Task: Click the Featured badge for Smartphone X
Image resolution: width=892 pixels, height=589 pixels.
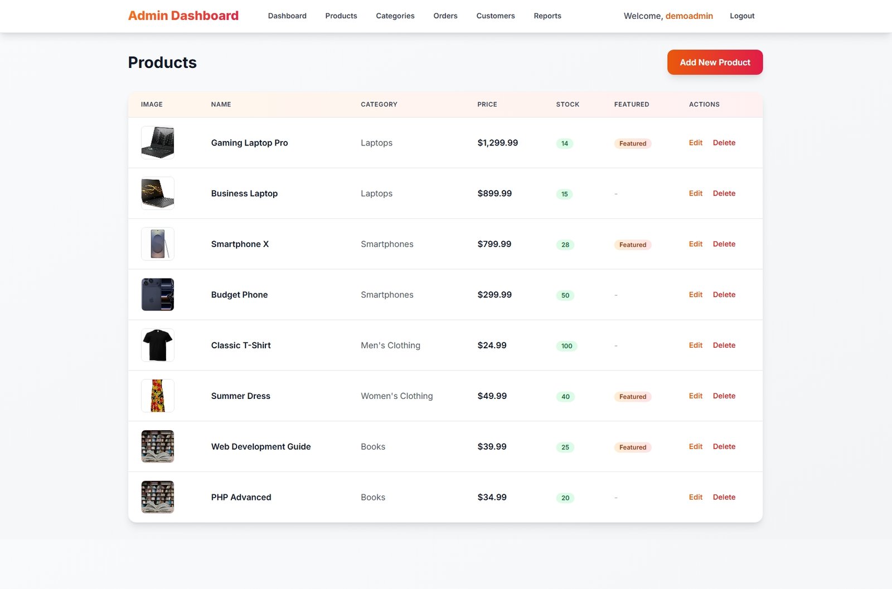Action: tap(632, 245)
